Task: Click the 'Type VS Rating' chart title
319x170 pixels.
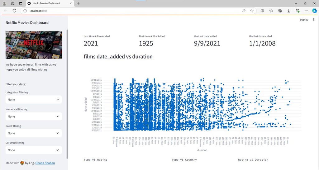Action: [x=95, y=160]
